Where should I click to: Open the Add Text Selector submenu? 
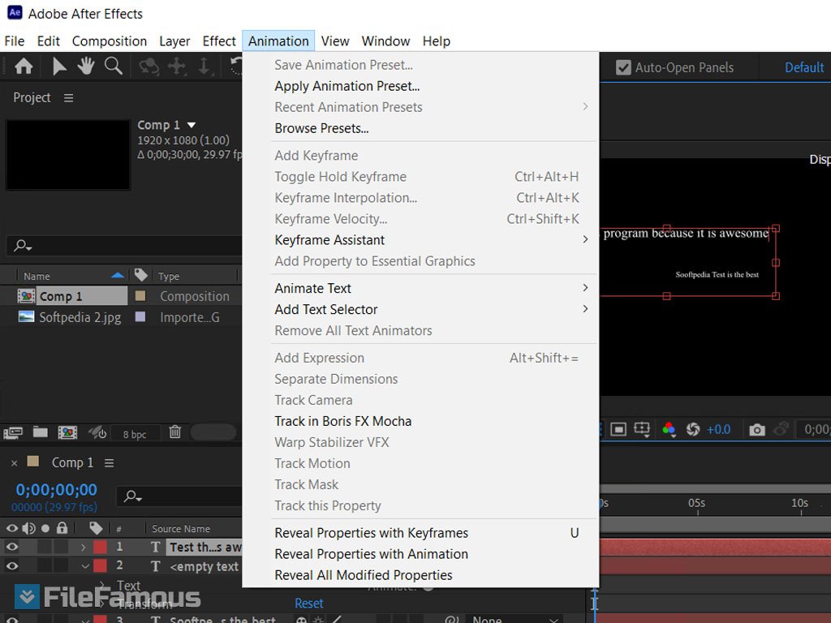[431, 309]
